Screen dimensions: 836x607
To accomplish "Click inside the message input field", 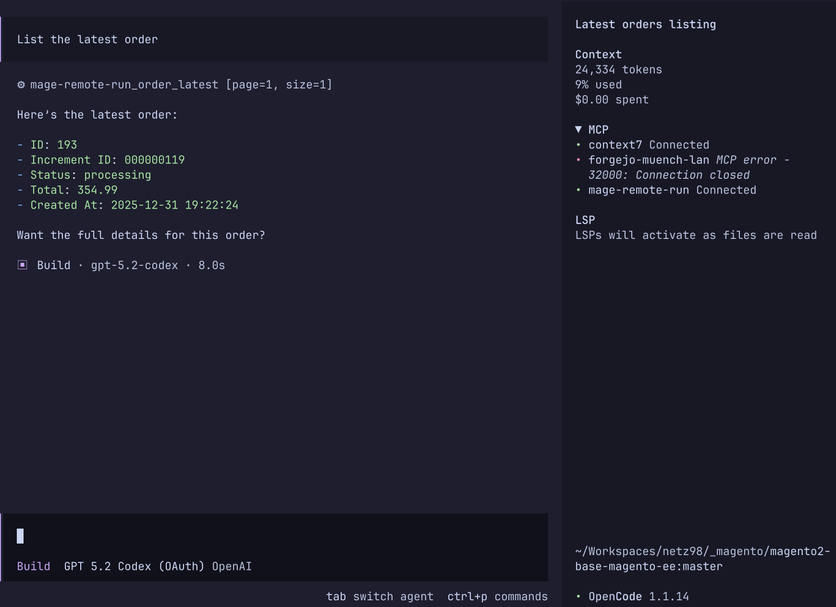I will tap(192, 535).
